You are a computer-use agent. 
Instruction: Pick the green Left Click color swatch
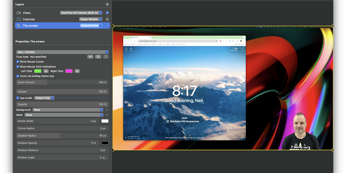pos(38,71)
